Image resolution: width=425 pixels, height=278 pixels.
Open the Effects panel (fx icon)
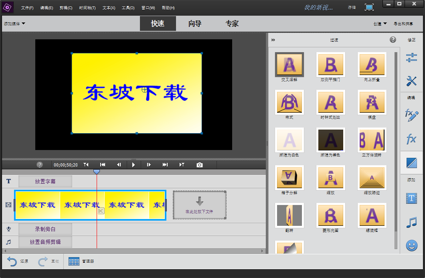411,139
